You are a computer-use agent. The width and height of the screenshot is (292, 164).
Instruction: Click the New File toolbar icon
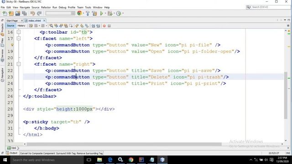(5, 13)
